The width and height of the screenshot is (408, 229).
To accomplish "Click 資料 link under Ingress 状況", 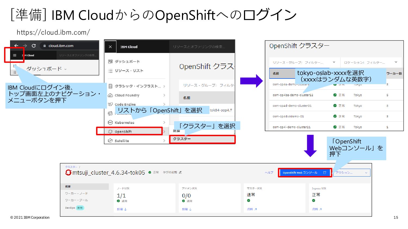I will tap(317, 209).
